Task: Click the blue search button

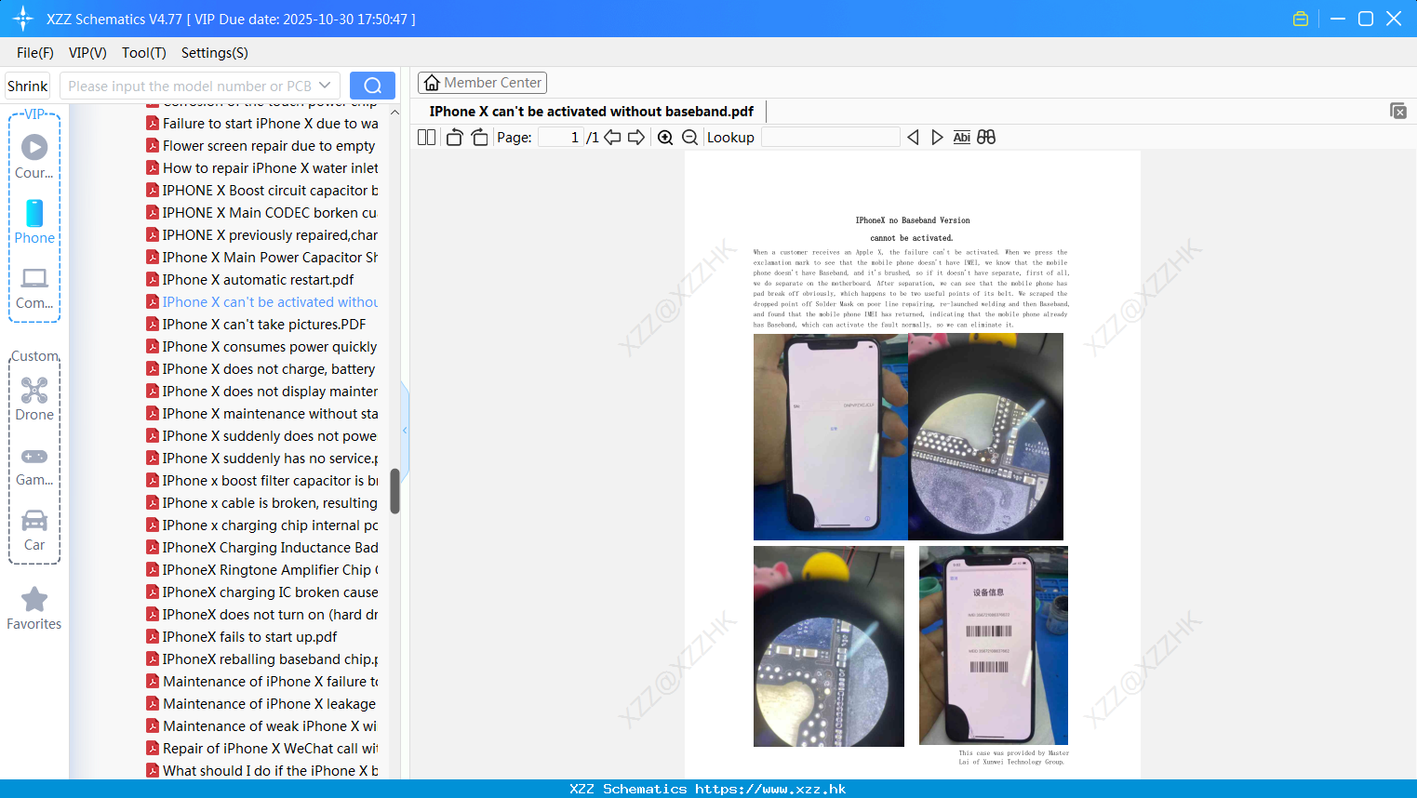Action: pyautogui.click(x=372, y=86)
